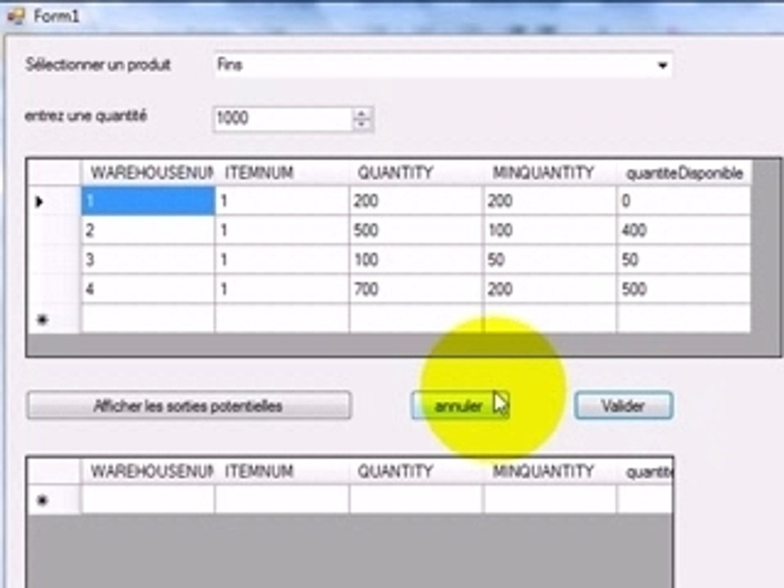
Task: Click the QUANTITY header in bottom grid
Action: click(x=416, y=471)
